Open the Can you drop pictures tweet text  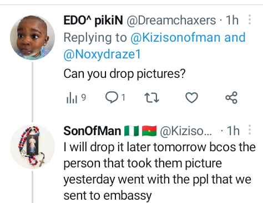click(124, 74)
